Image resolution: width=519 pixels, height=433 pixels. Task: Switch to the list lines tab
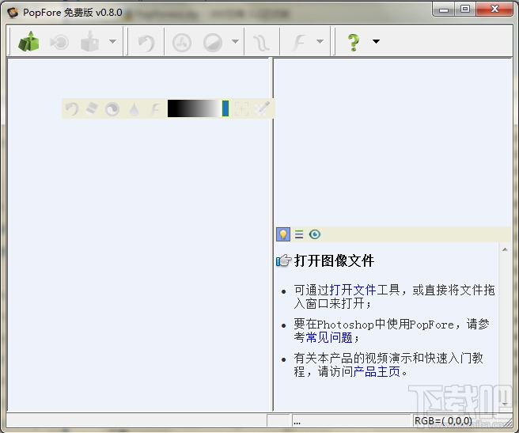[x=299, y=234]
